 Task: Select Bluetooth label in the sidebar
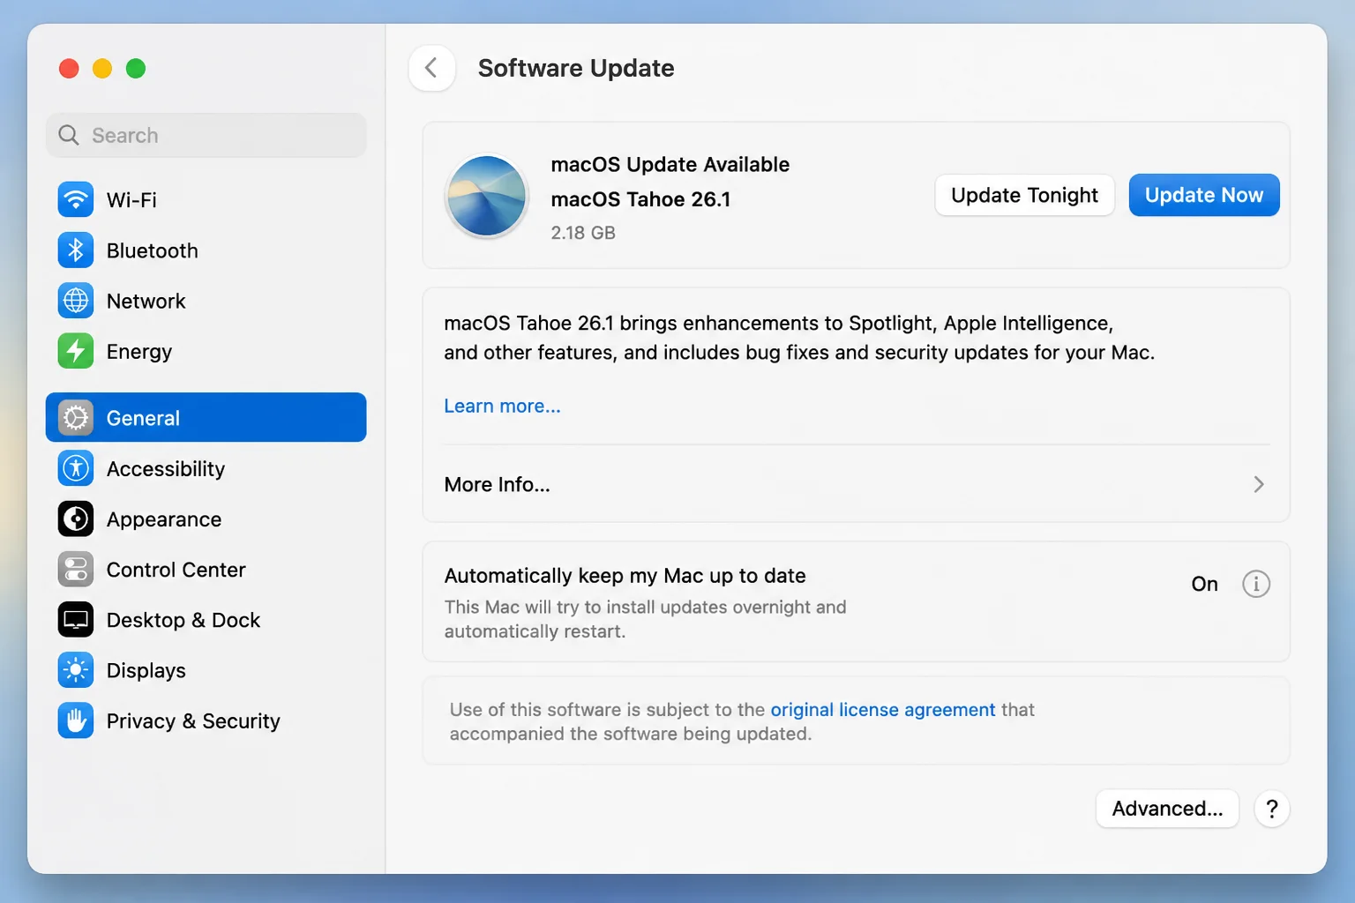tap(152, 250)
